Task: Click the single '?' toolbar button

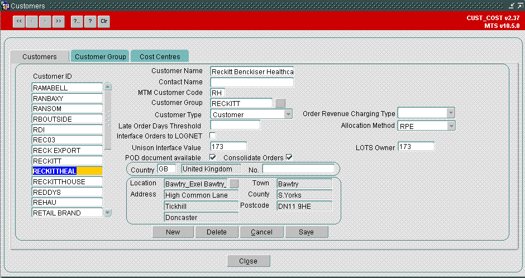Action: pyautogui.click(x=90, y=21)
